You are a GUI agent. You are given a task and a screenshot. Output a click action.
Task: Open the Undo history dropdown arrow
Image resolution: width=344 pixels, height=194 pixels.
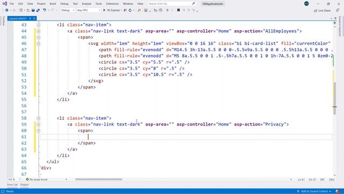click(x=48, y=10)
